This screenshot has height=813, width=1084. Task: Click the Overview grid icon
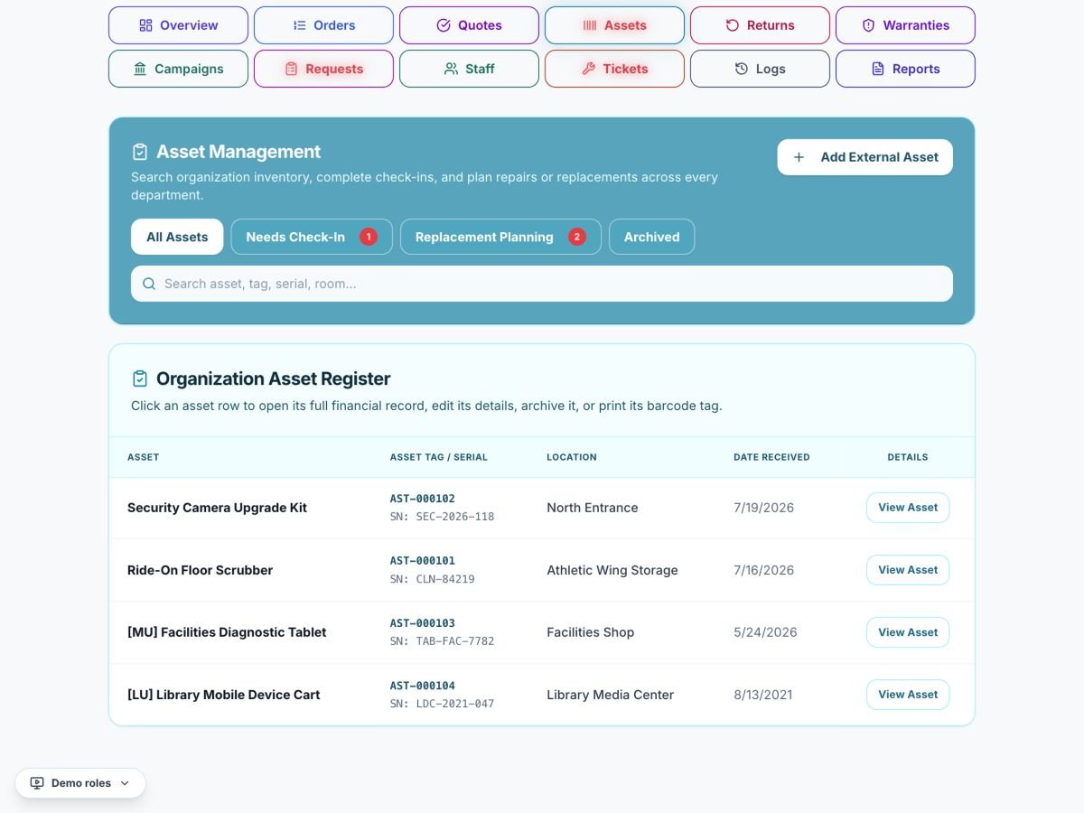[x=145, y=25]
